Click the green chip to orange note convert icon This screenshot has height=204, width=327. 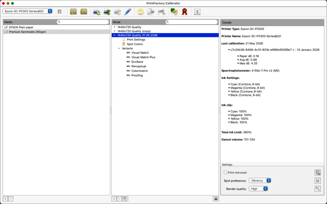point(174,11)
